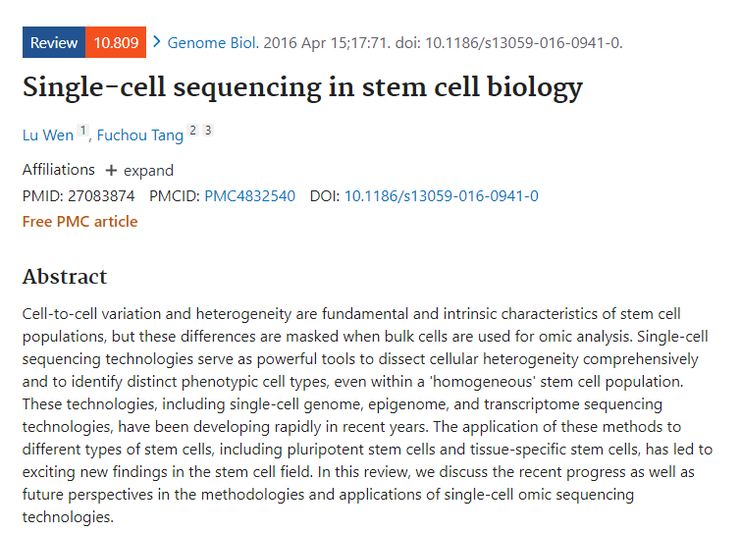
Task: Click the article title Single-cell sequencing in stem cell biology
Action: (x=302, y=88)
